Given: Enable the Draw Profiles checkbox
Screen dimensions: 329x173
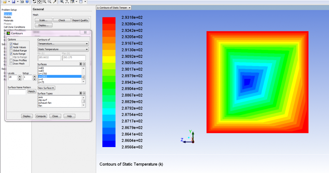Looking at the screenshot, I should click(x=11, y=60).
